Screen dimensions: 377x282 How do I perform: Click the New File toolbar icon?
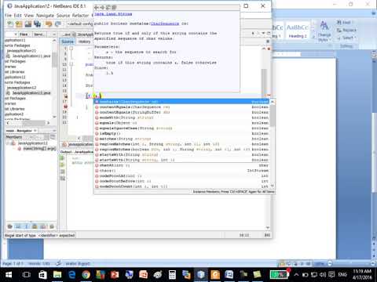10,24
